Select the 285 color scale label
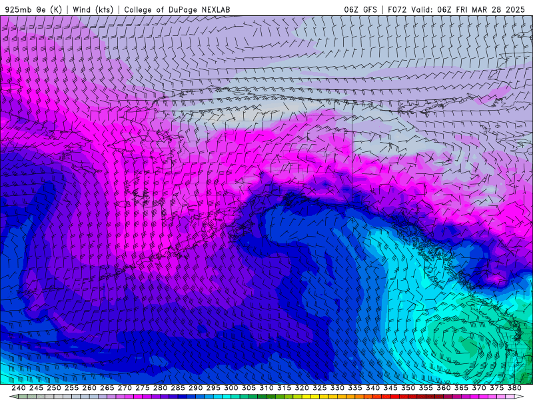This screenshot has width=533, height=400. [178, 388]
